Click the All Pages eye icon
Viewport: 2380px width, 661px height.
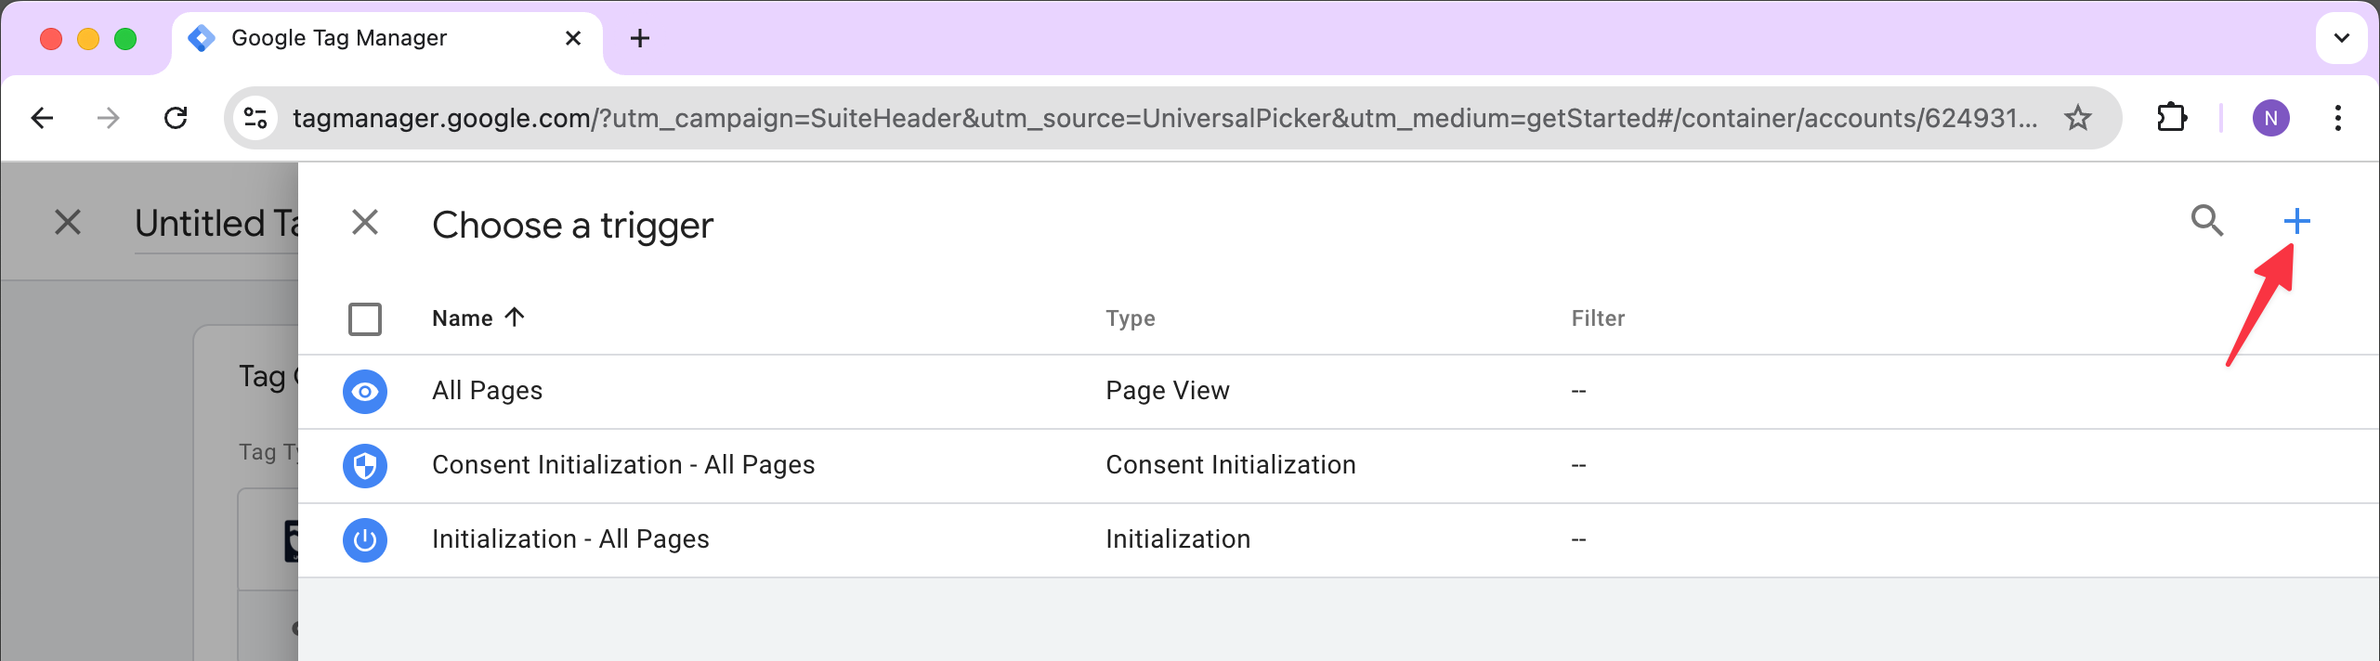point(365,392)
